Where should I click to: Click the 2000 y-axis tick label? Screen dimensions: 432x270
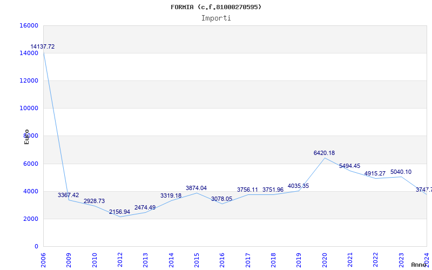(x=31, y=219)
